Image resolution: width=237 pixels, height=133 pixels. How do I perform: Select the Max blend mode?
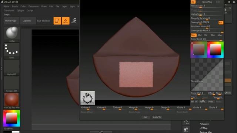tap(220, 35)
